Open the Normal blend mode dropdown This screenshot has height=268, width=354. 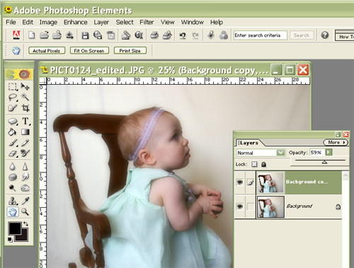[x=280, y=153]
